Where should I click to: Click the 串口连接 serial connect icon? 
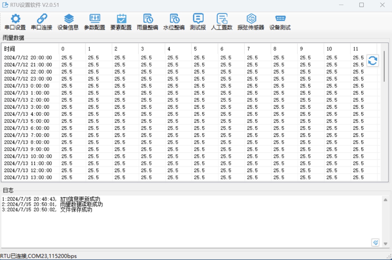pyautogui.click(x=42, y=22)
